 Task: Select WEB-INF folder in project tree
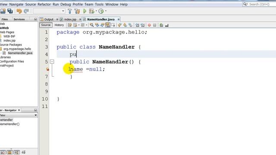tap(9, 36)
